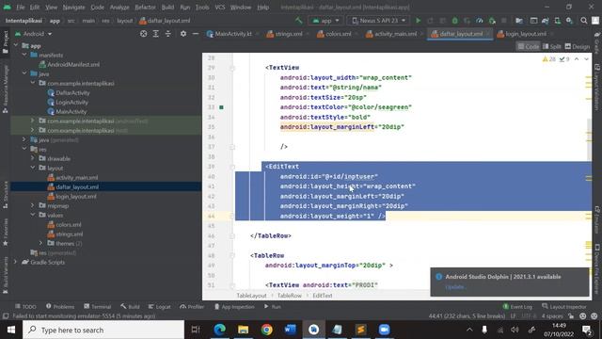Expand Gradle Scripts node
Viewport: 602px width, 339px height.
pyautogui.click(x=15, y=262)
